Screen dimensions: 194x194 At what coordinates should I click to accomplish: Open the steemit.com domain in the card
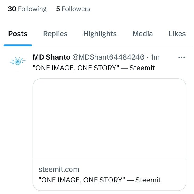tap(59, 169)
